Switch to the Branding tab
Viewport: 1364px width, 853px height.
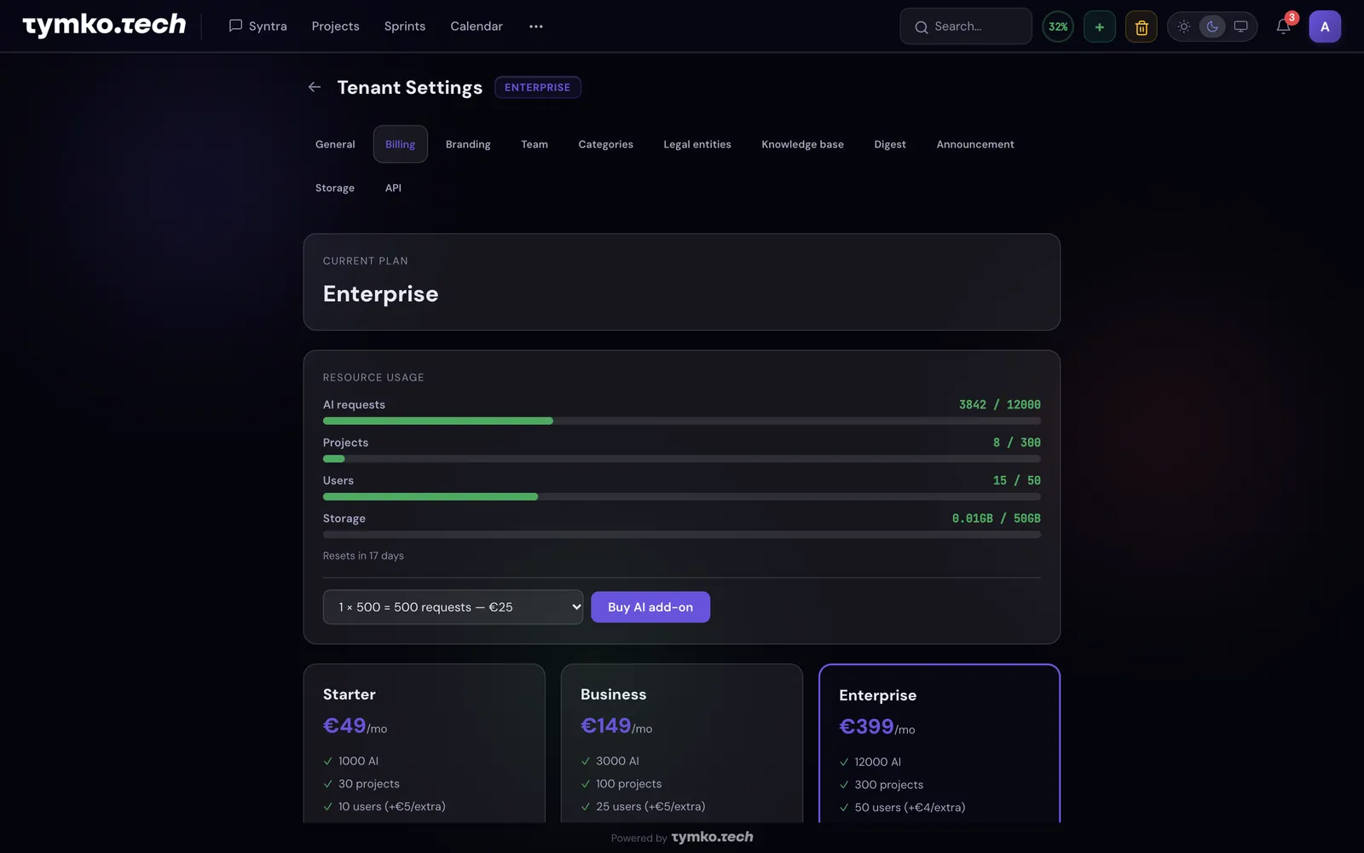point(468,144)
